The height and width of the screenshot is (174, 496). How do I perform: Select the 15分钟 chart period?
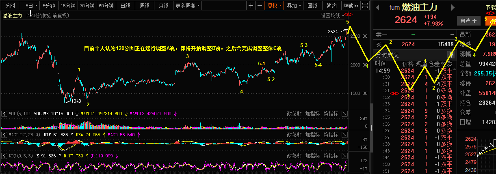68,6
